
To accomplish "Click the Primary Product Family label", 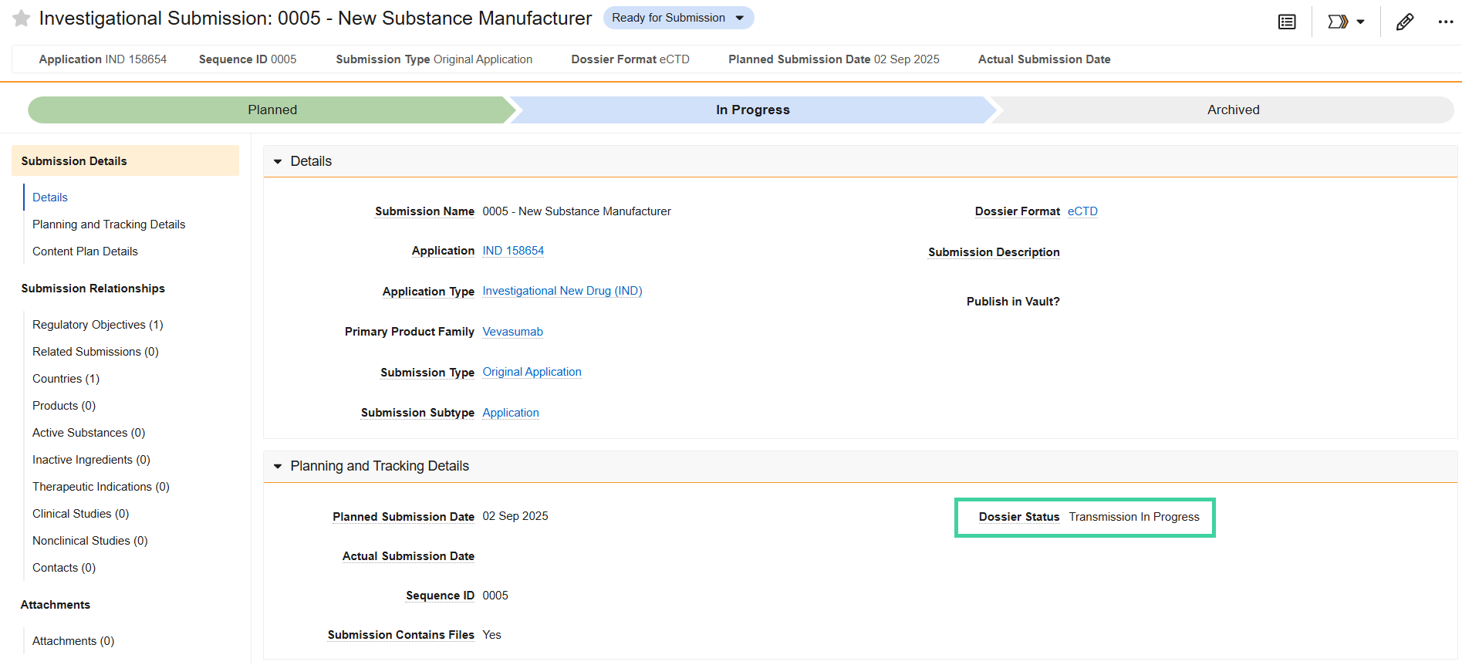I will point(410,332).
